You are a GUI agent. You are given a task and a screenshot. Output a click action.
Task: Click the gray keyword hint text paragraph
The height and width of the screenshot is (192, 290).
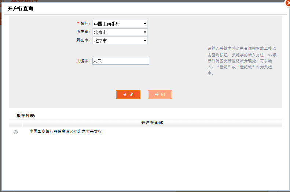pyautogui.click(x=242, y=61)
